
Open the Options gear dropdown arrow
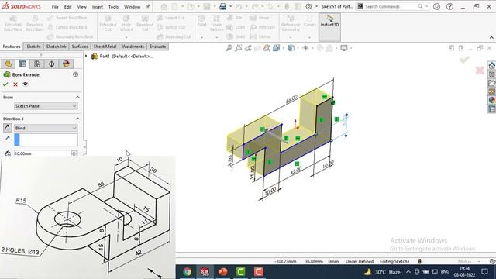point(316,6)
